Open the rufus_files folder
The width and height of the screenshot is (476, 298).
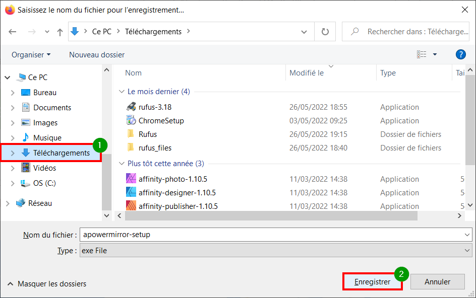155,148
